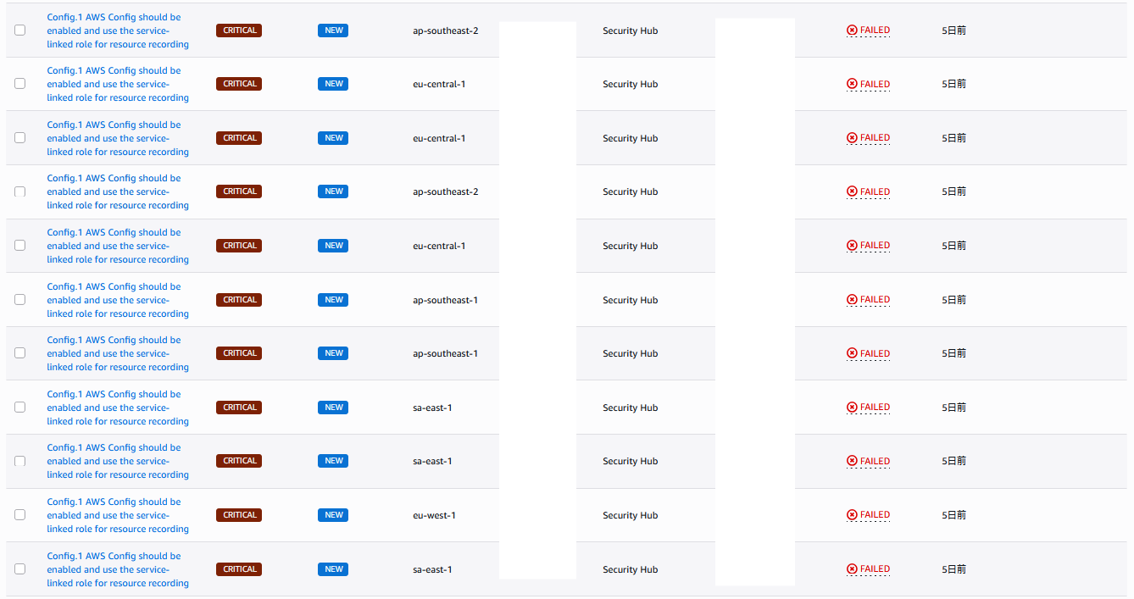Tick the checkbox for the eu-west-1 finding
1134x599 pixels.
coord(20,515)
